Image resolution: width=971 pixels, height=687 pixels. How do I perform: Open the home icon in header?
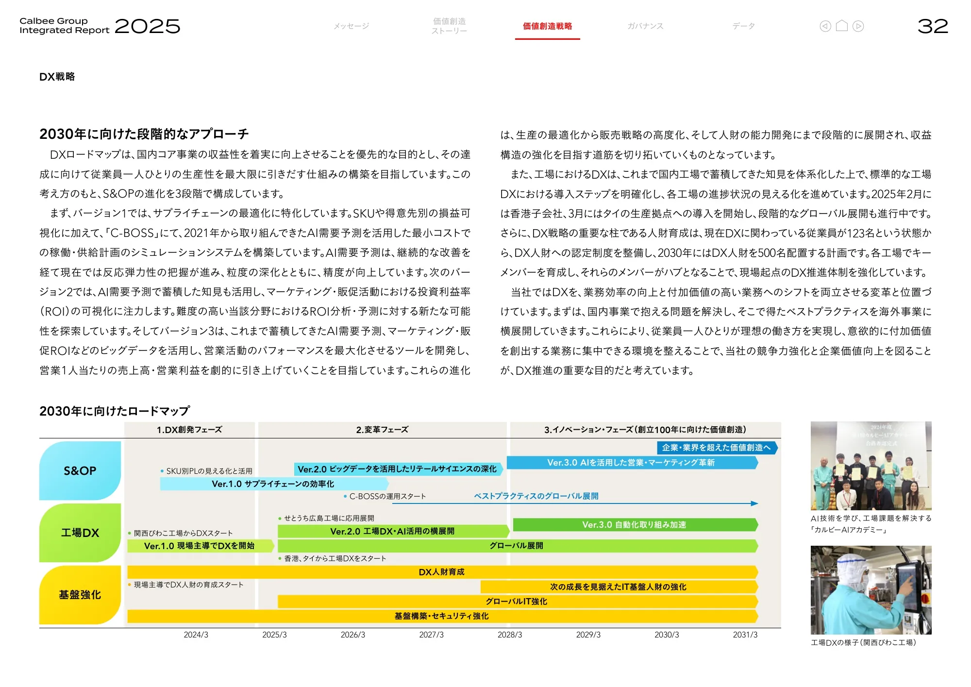[x=842, y=26]
